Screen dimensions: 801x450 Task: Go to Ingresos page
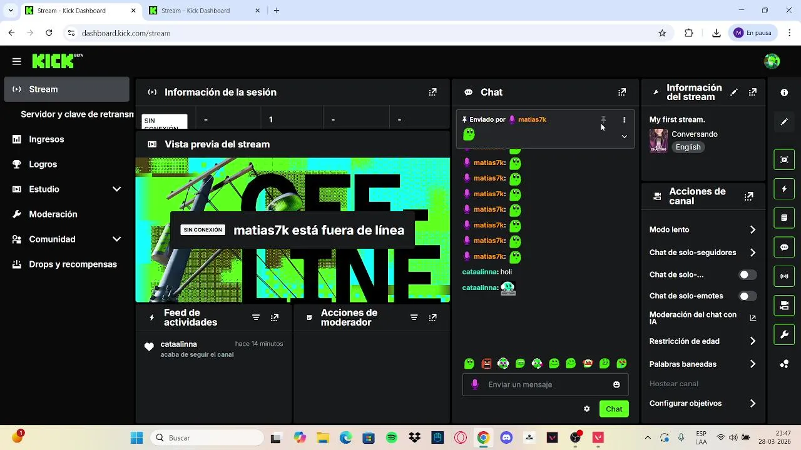coord(67,139)
